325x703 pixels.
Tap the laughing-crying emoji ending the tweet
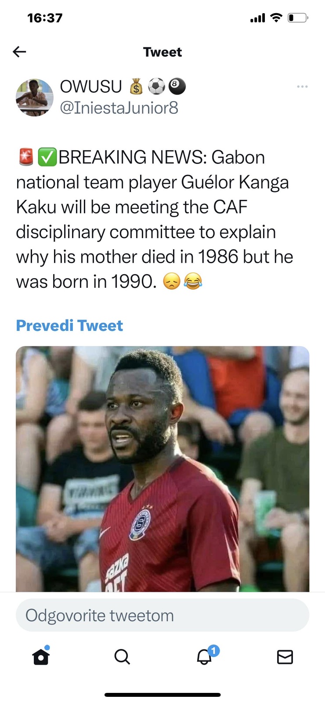193,281
